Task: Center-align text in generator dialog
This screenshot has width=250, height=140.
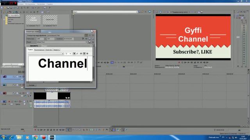Action: pyautogui.click(x=84, y=54)
